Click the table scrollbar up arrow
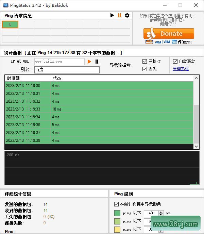 point(196,78)
